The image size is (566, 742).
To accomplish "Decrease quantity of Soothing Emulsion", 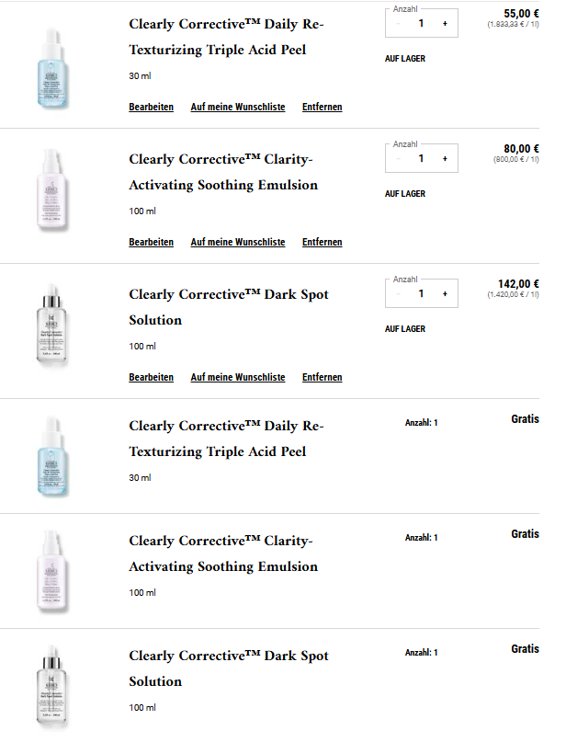I will click(399, 158).
